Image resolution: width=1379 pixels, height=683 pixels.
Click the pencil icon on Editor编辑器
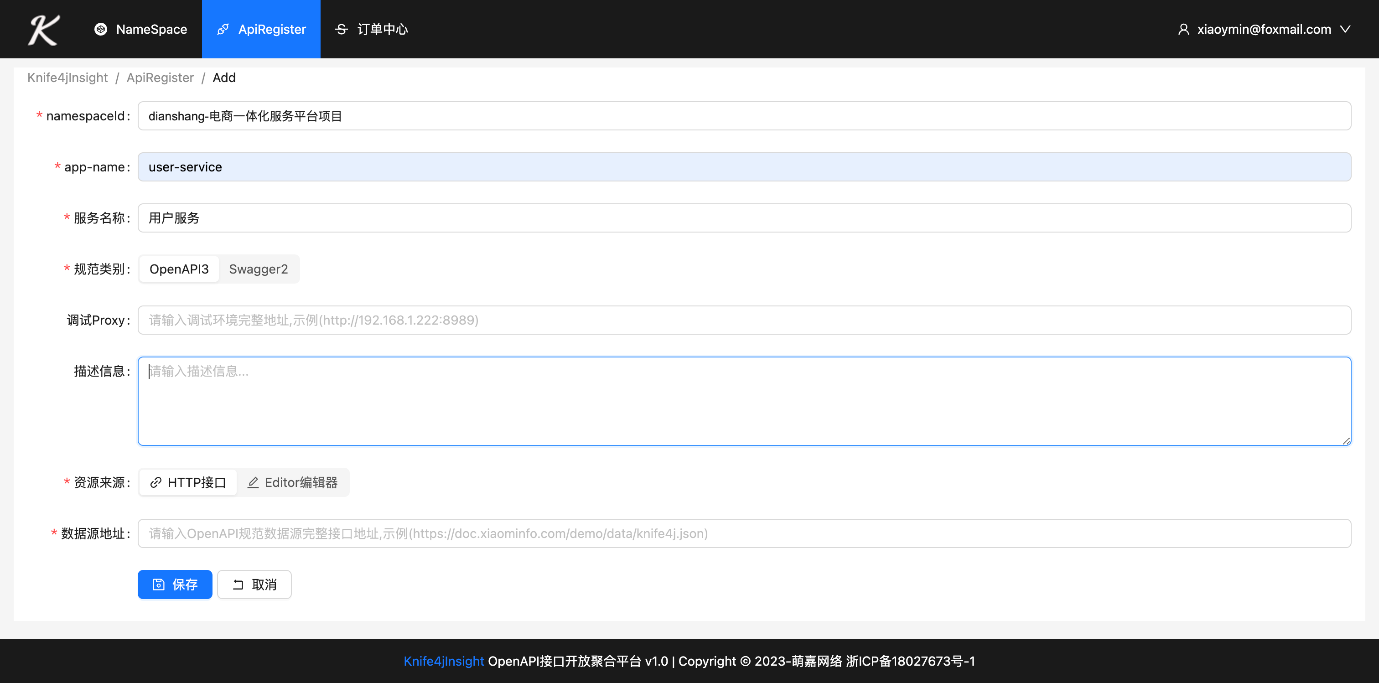point(253,483)
